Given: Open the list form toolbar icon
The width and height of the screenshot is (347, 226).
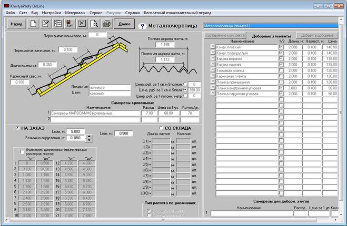Looking at the screenshot, I should click(x=57, y=24).
